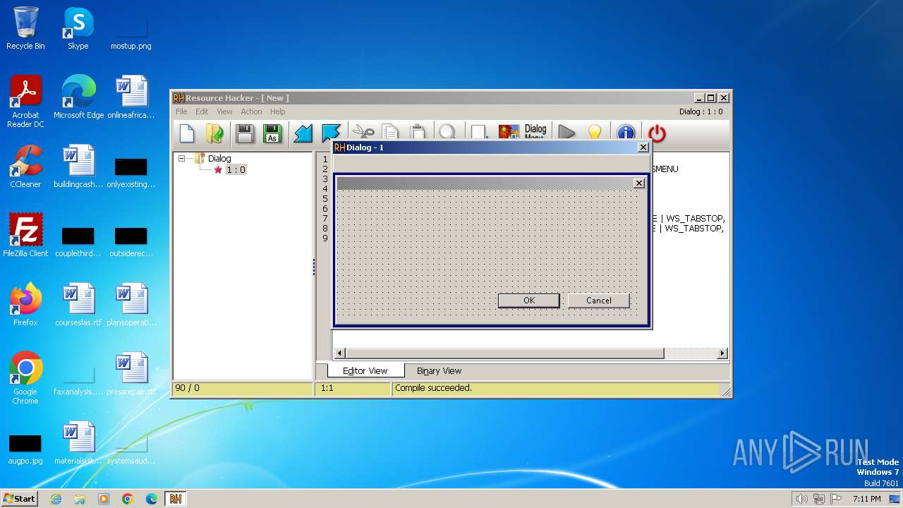The width and height of the screenshot is (903, 508).
Task: Open the About info icon
Action: (x=626, y=133)
